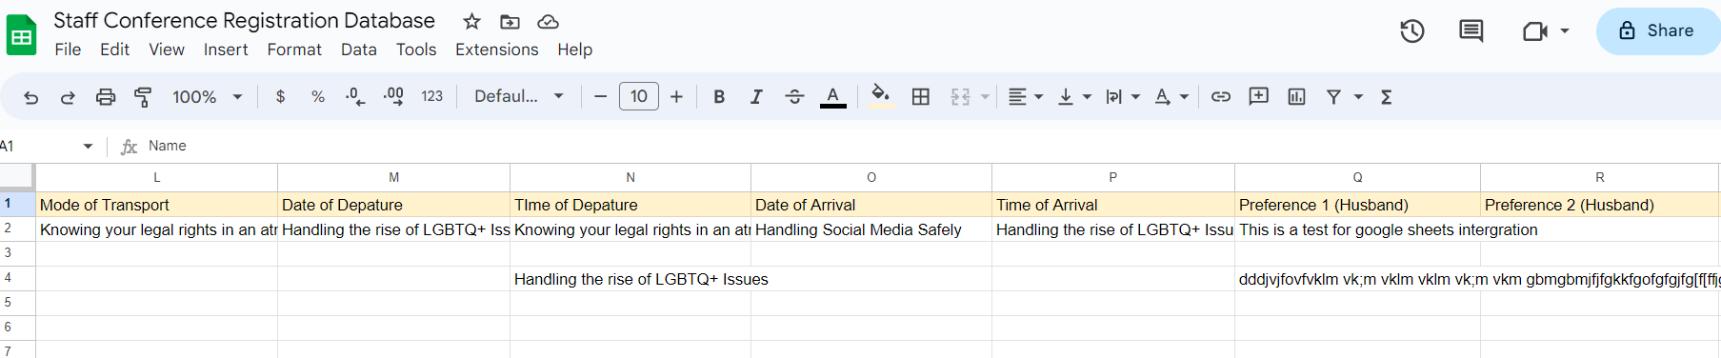Open the text color picker
The image size is (1721, 358).
[833, 97]
